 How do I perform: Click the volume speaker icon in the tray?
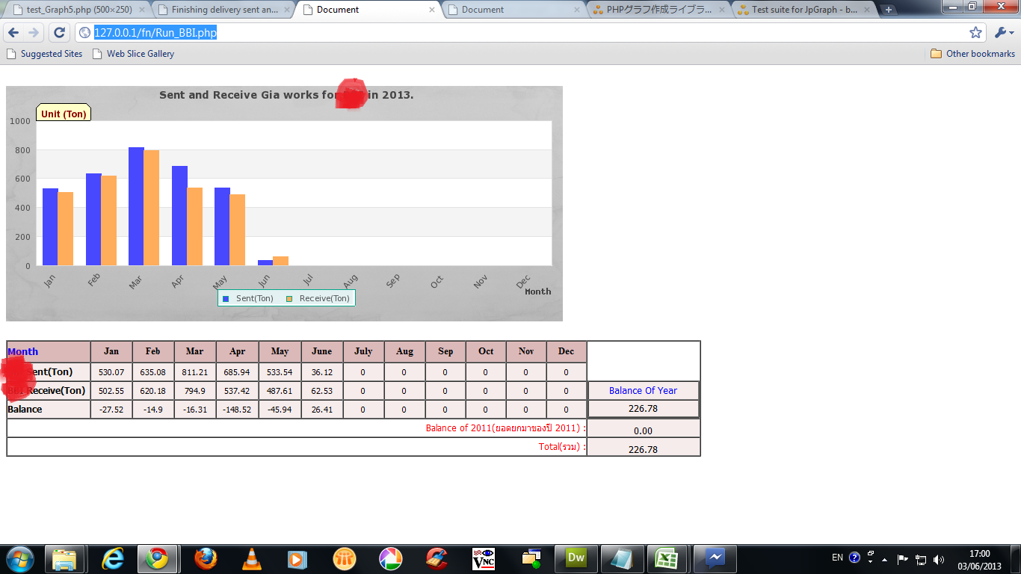pyautogui.click(x=939, y=559)
